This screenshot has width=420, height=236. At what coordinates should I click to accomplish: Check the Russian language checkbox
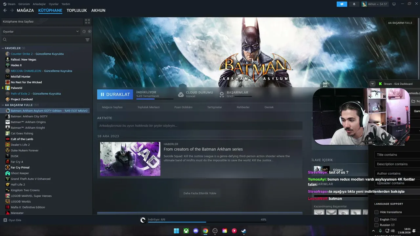pos(376,225)
